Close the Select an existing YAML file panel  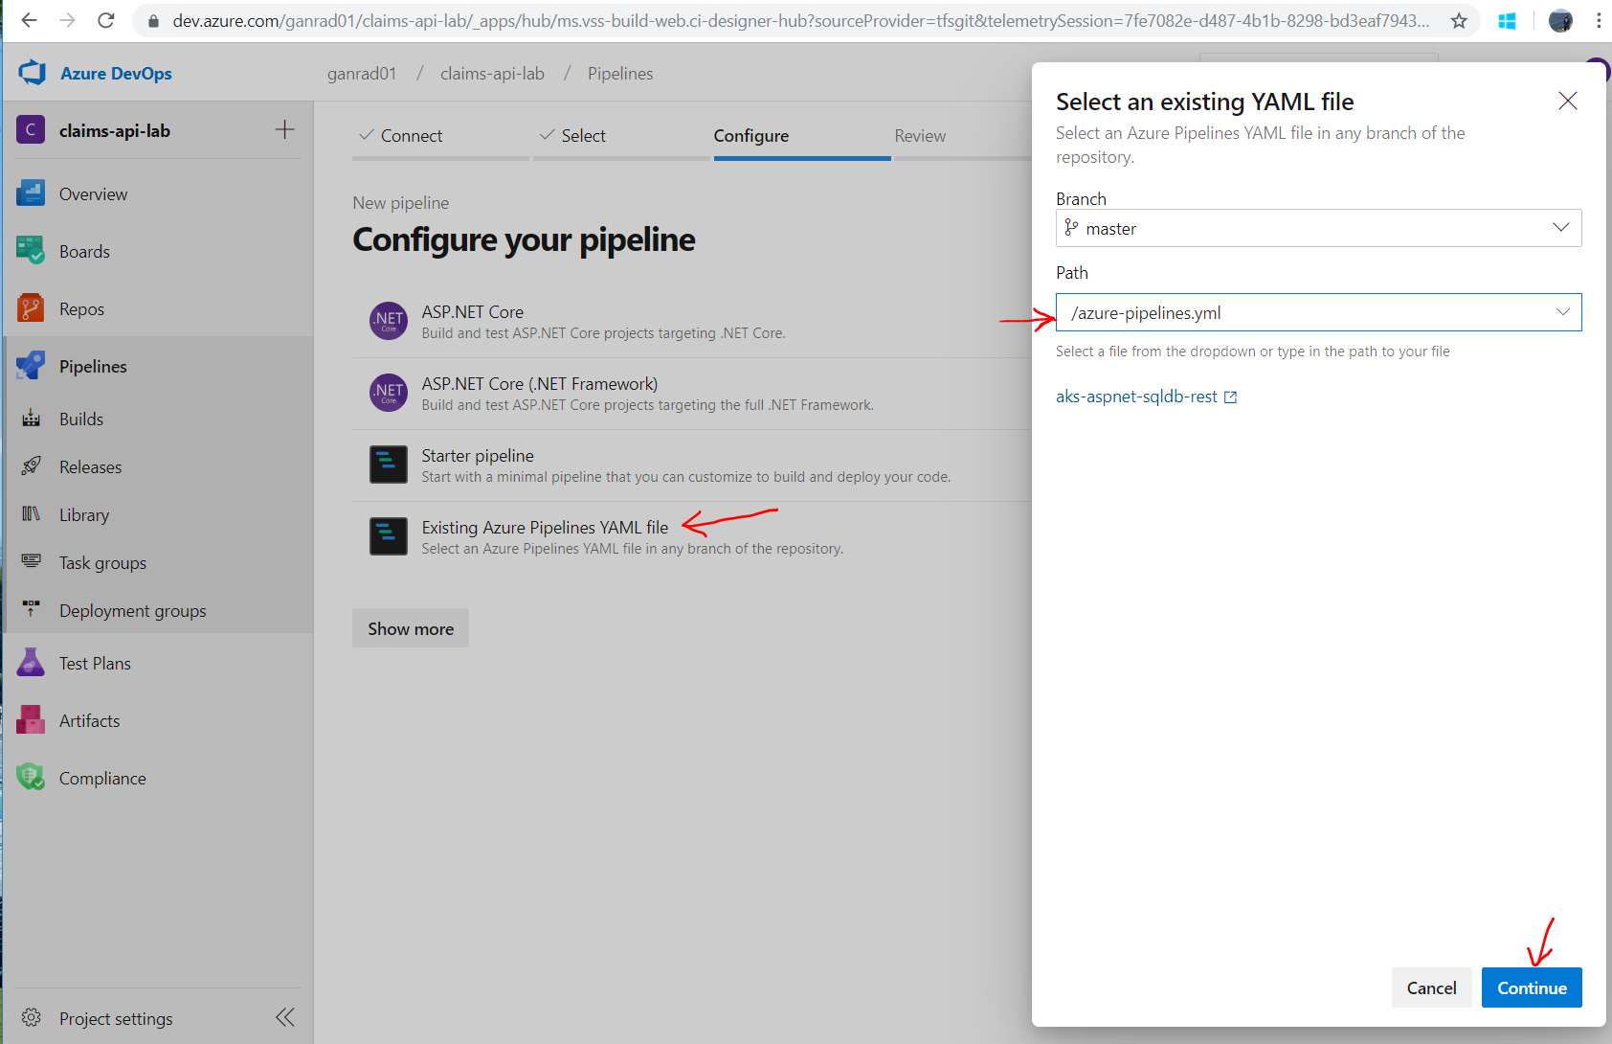pos(1568,101)
